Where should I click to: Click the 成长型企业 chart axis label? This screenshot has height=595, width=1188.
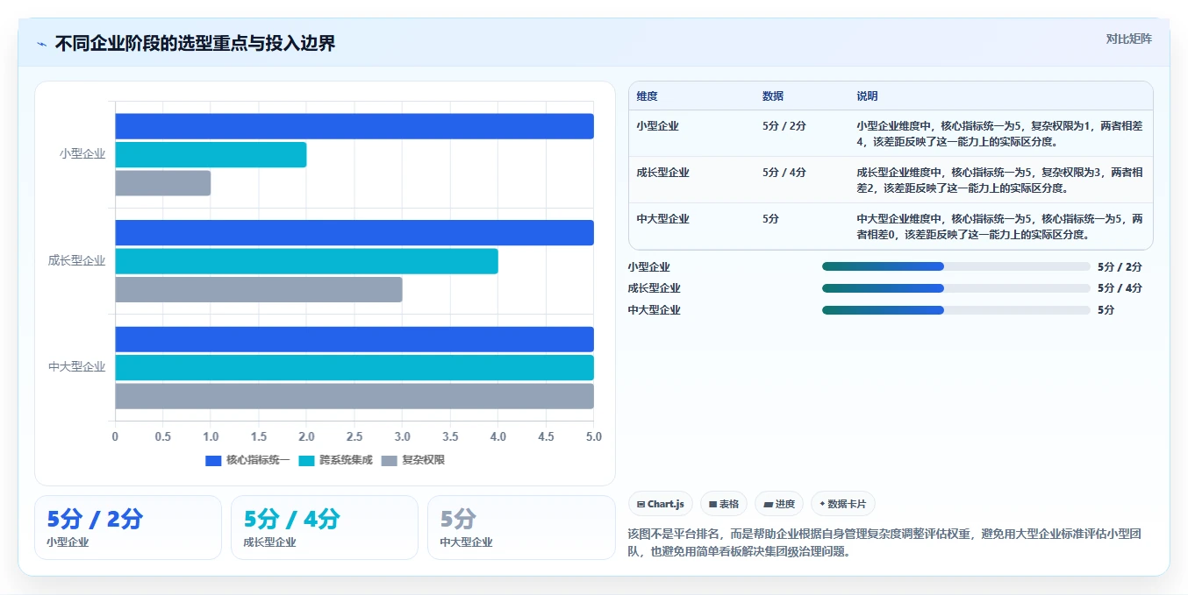coord(76,260)
